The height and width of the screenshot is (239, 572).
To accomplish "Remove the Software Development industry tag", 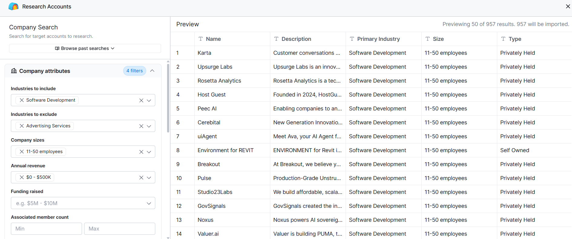I will [x=22, y=100].
